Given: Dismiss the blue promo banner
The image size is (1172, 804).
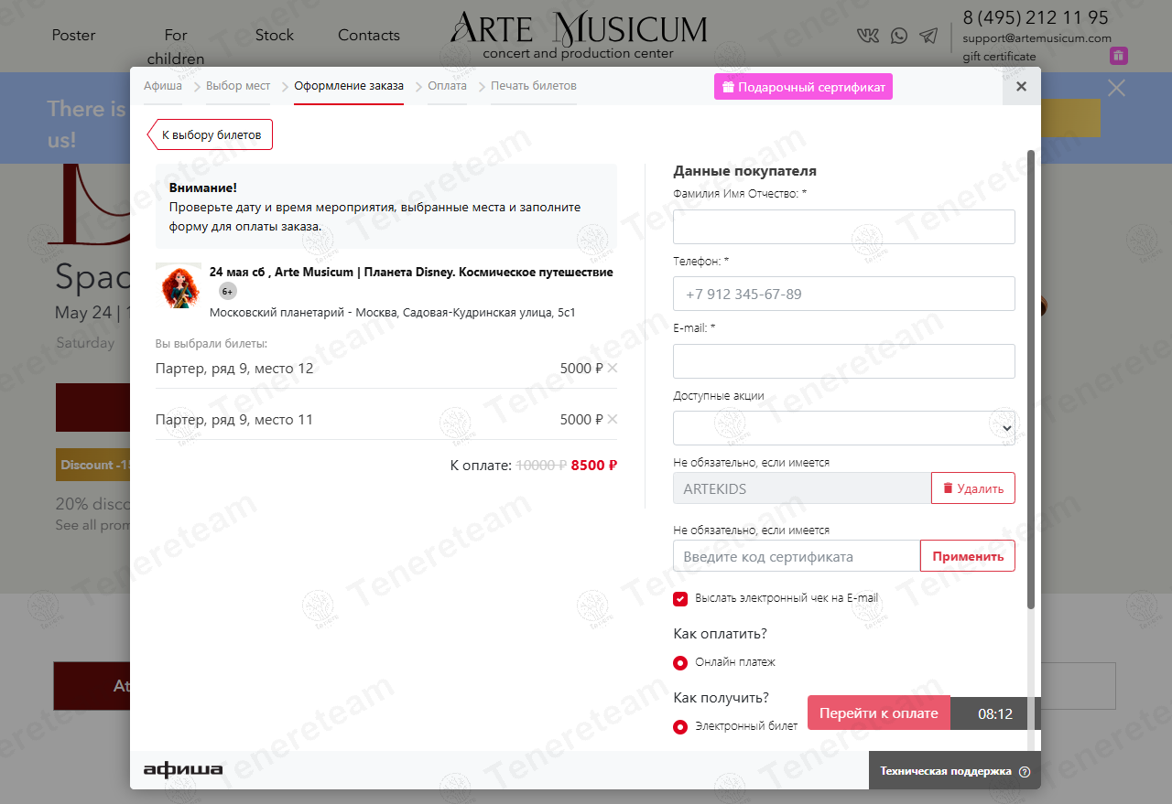Looking at the screenshot, I should coord(1116,88).
